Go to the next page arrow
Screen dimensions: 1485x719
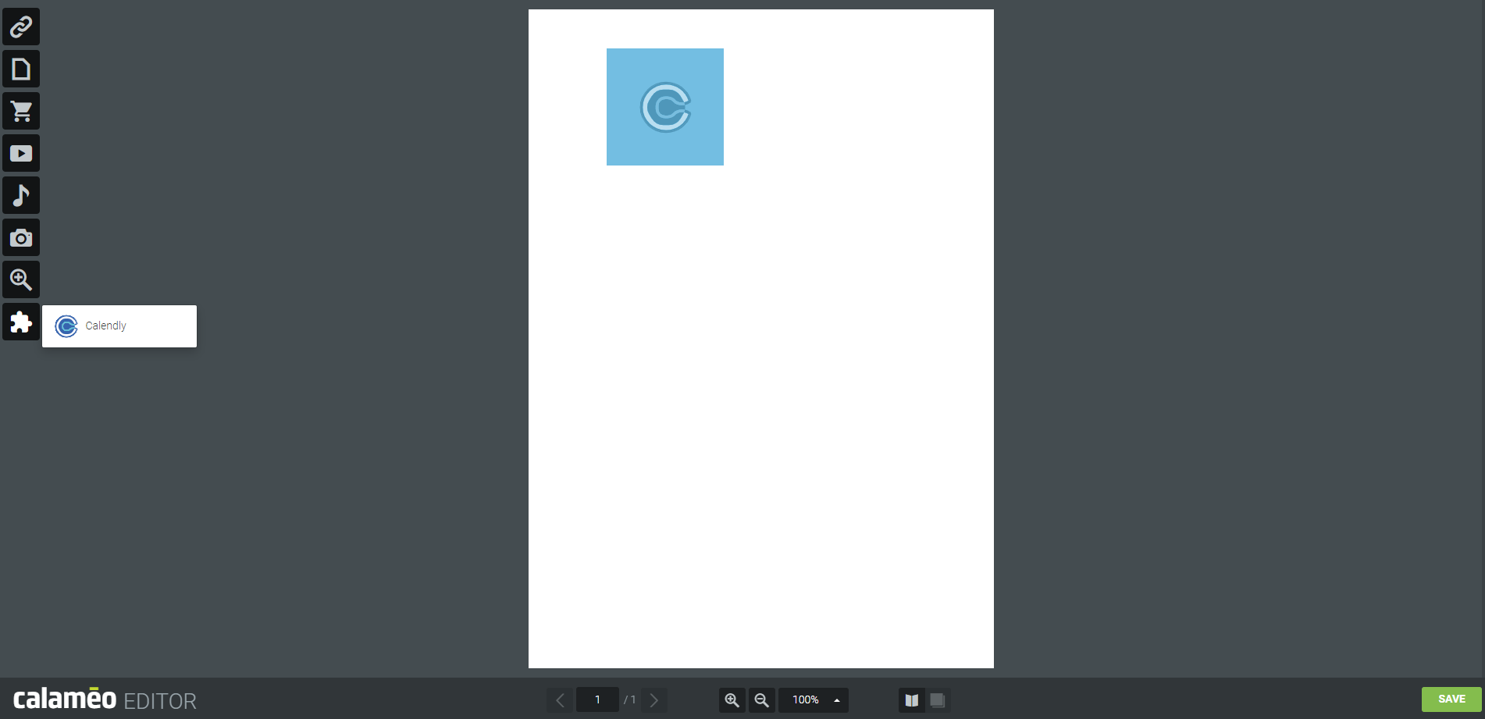click(x=654, y=700)
